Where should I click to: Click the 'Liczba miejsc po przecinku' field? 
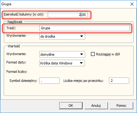click(119, 81)
